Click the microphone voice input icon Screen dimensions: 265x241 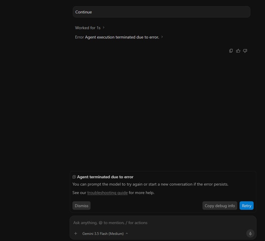(x=250, y=233)
